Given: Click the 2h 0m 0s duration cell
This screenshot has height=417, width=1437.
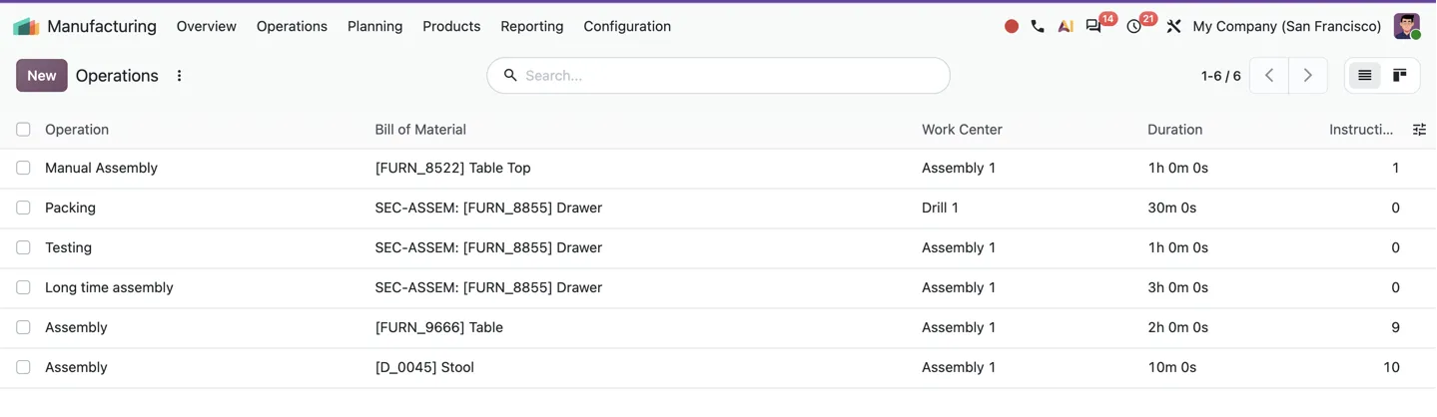Looking at the screenshot, I should pos(1177,328).
